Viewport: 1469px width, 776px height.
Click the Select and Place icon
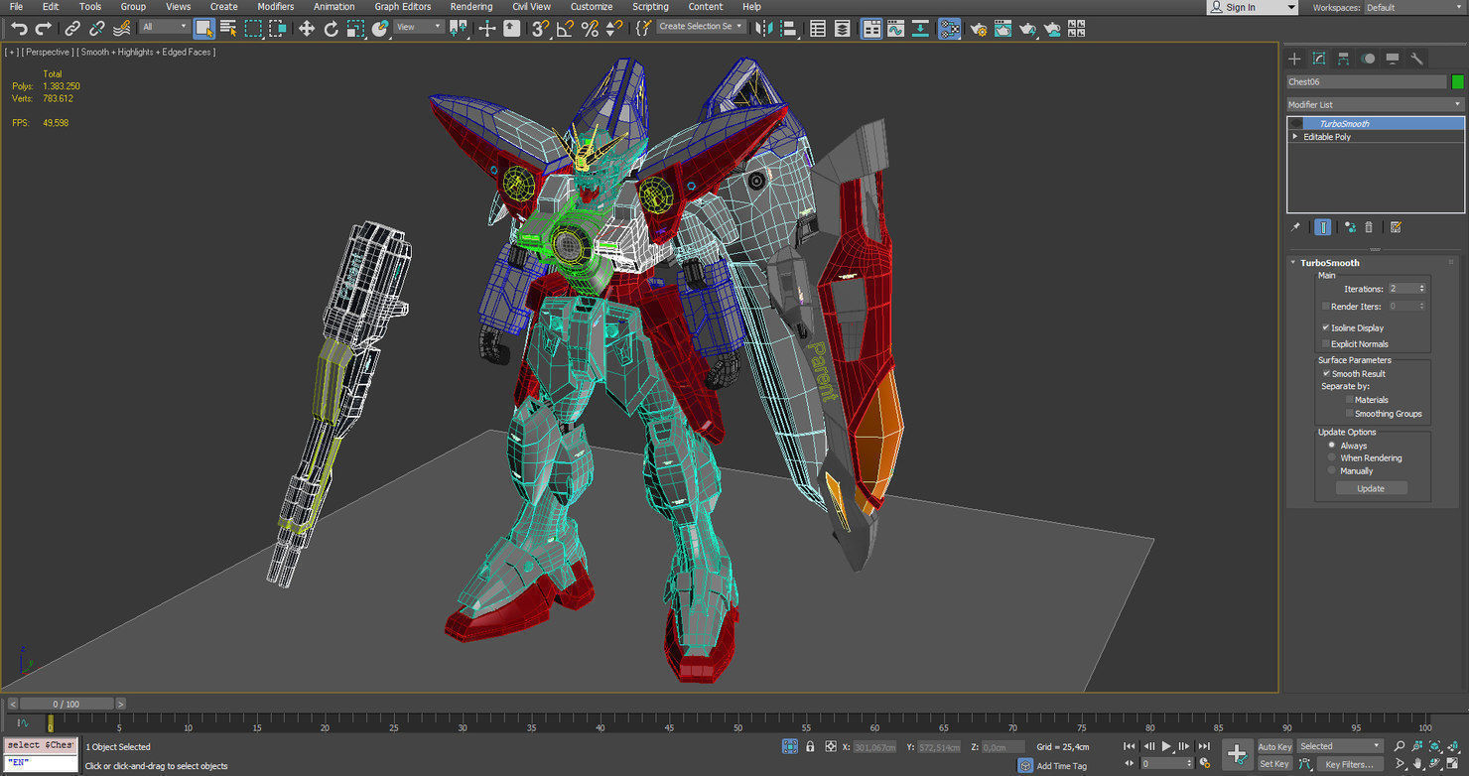[380, 29]
